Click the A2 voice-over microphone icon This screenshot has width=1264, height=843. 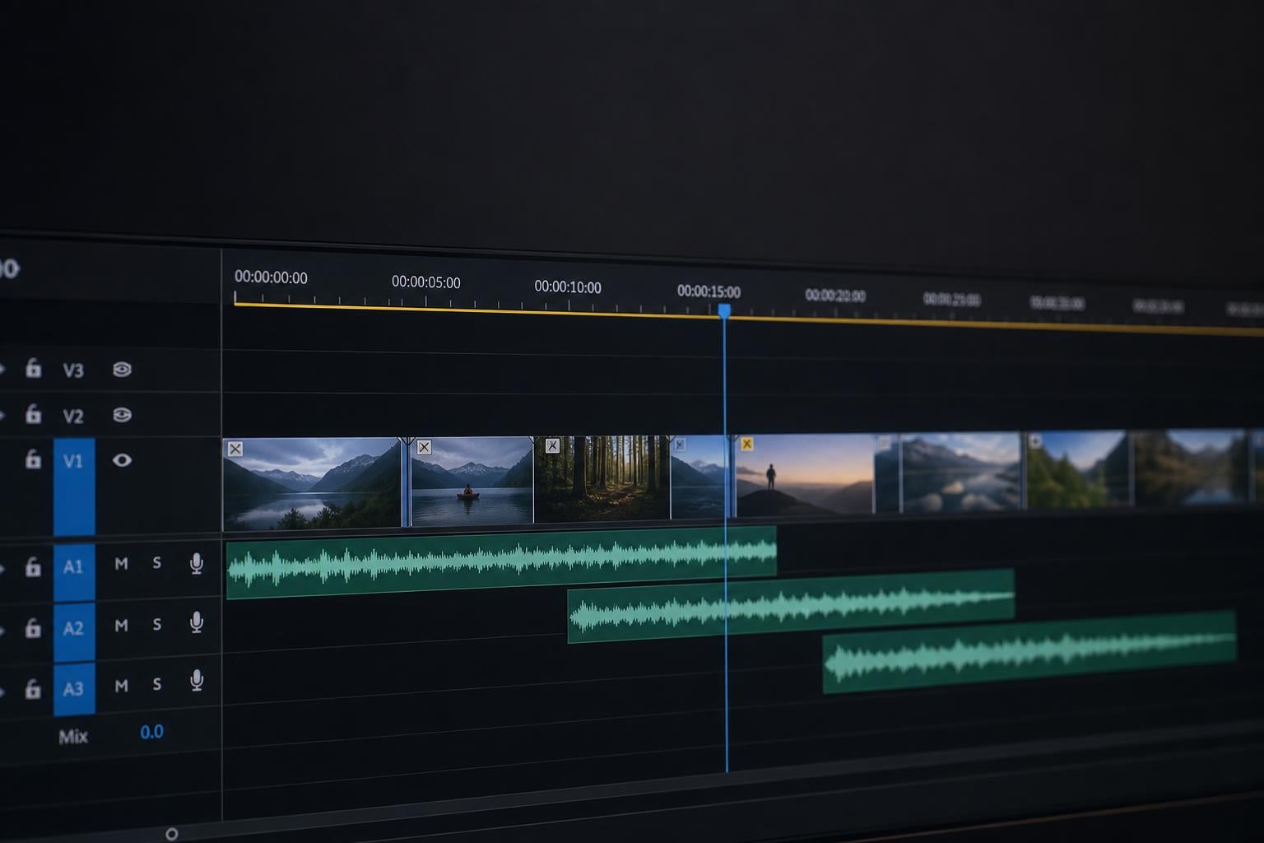click(197, 622)
